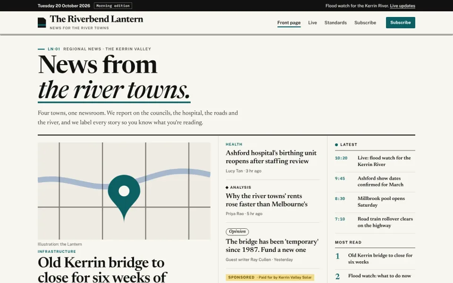Viewport: 453px width, 283px height.
Task: Click the INFRASTRUCTURE section label
Action: [x=57, y=251]
